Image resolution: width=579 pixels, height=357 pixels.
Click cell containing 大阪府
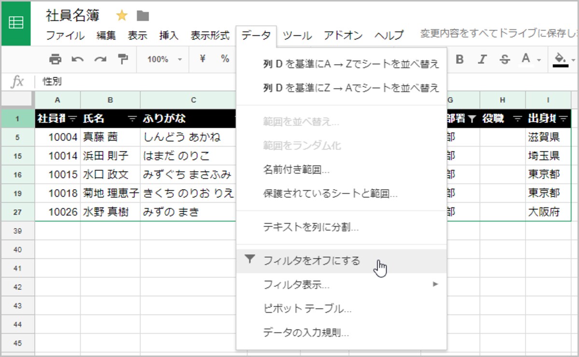[548, 212]
